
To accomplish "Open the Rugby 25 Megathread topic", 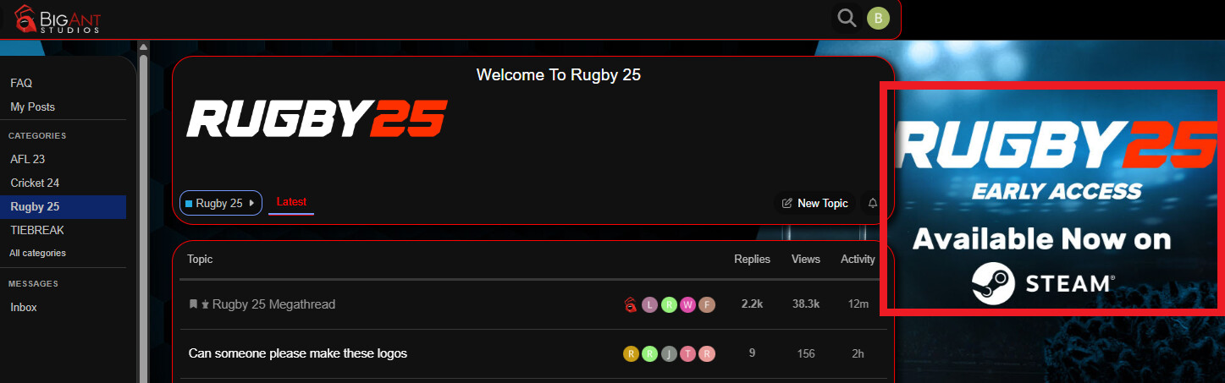I will [273, 304].
